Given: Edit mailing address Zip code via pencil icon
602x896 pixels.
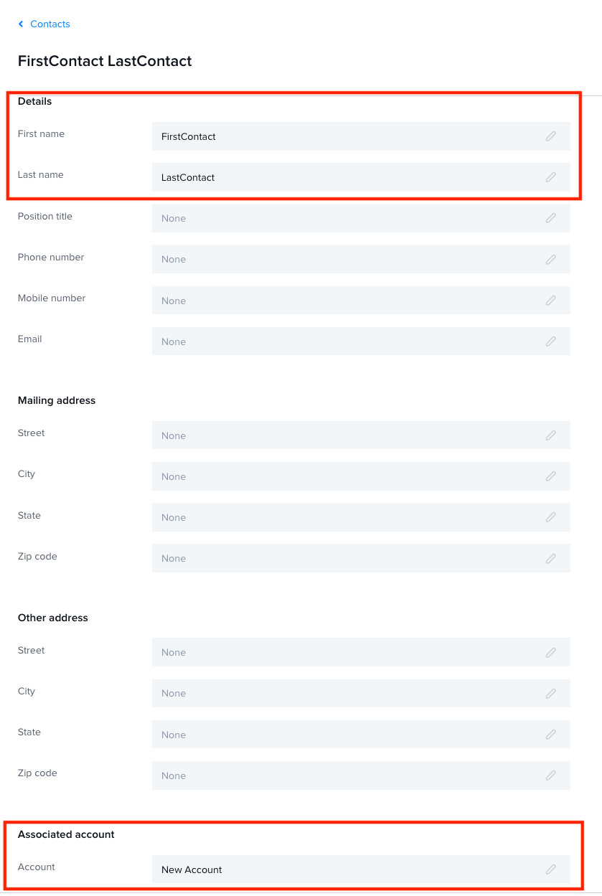Looking at the screenshot, I should [551, 557].
